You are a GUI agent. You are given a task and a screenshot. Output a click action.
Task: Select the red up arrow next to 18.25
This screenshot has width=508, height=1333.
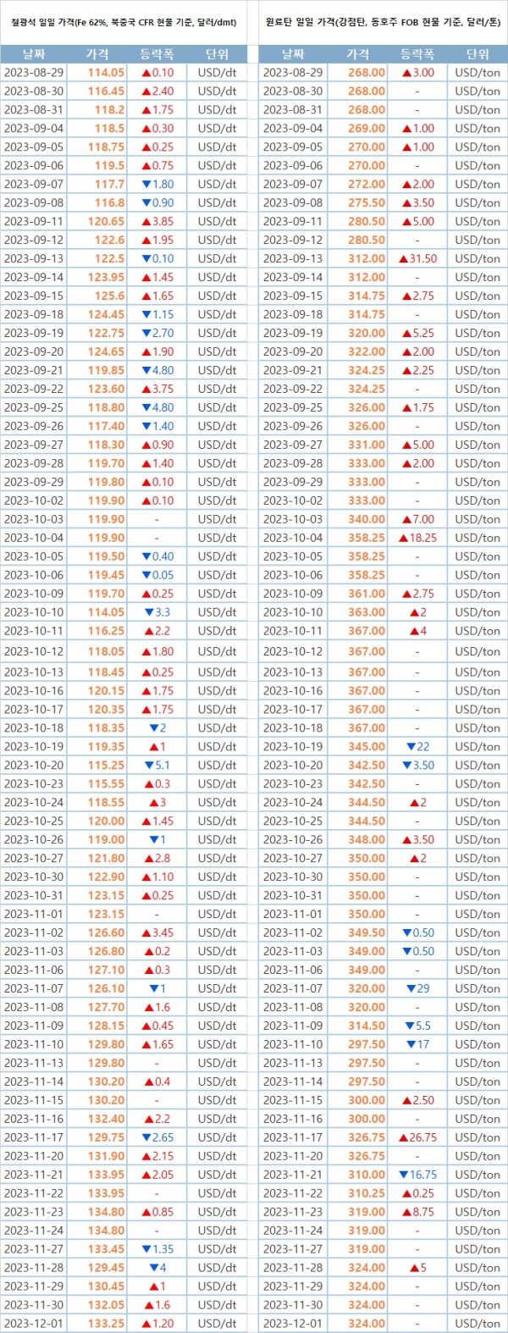point(403,538)
